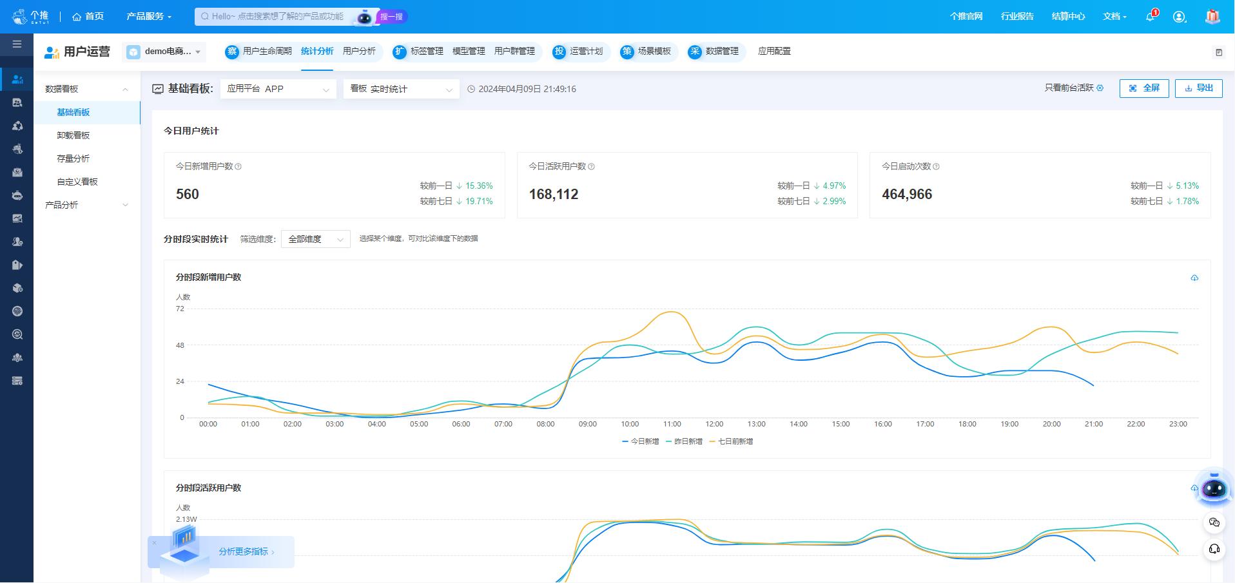Open the sailing ship icon in dark sidebar
The height and width of the screenshot is (583, 1235).
17,149
